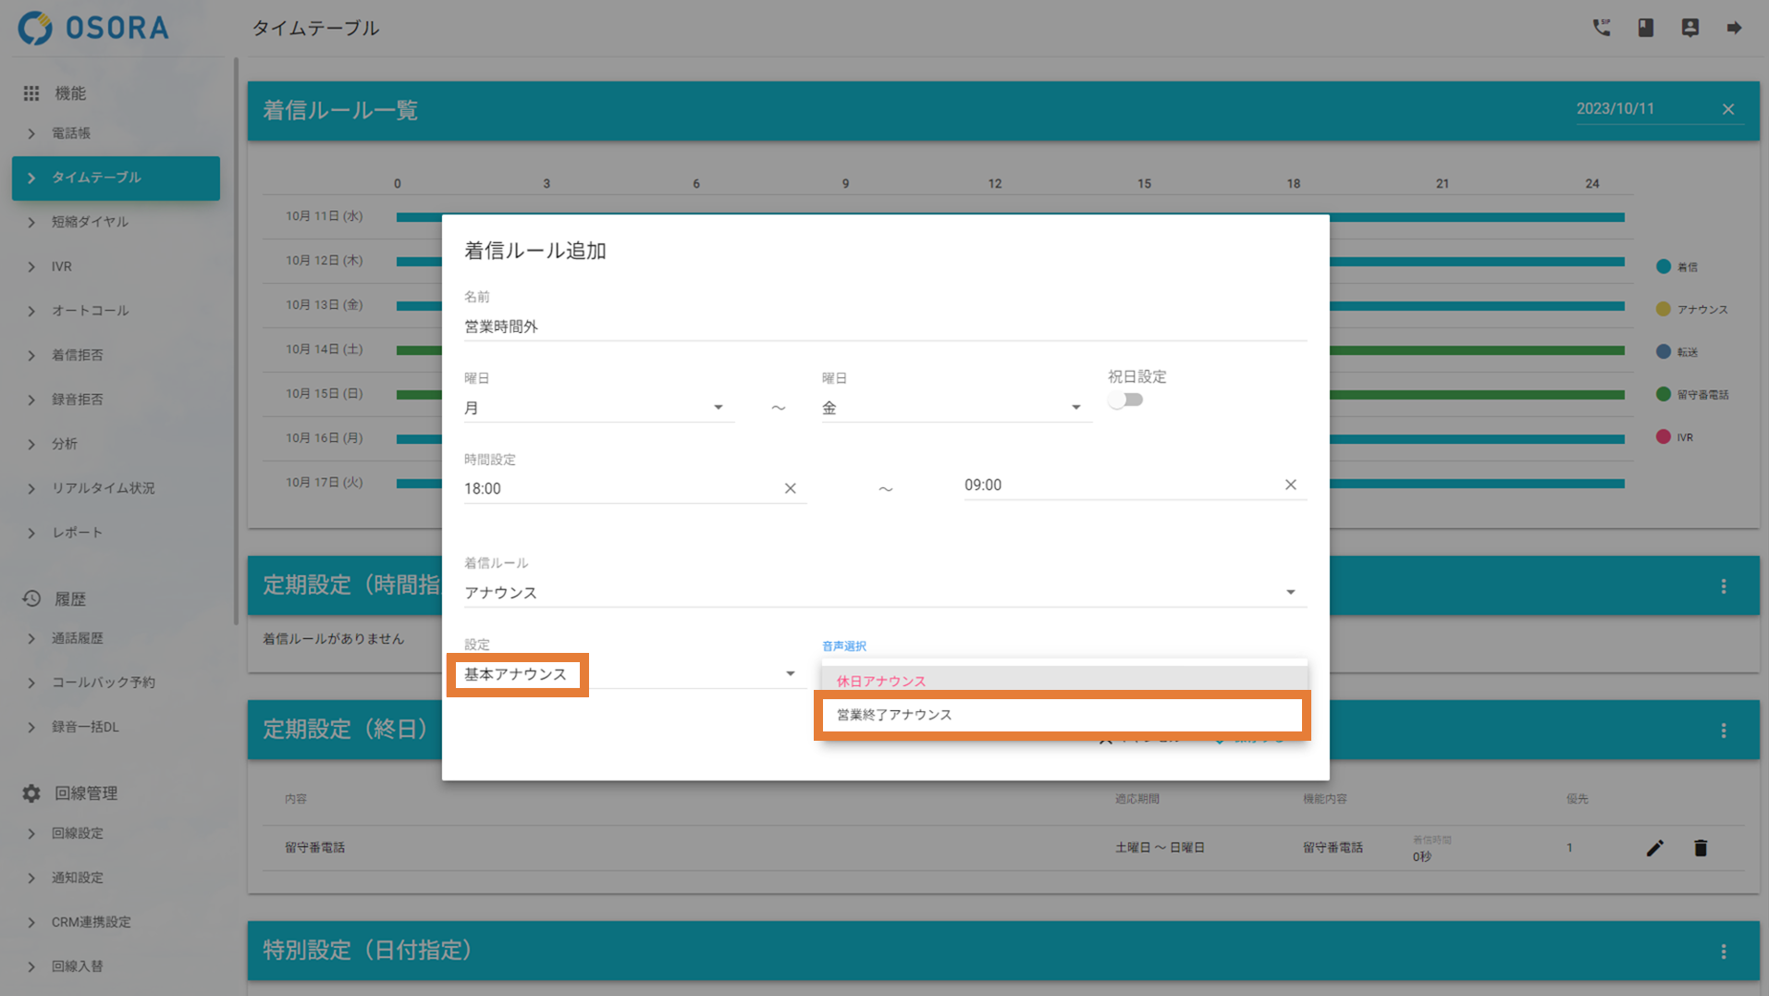Viewport: 1769px width, 996px height.
Task: Open the phonebook icon in top bar
Action: pyautogui.click(x=1646, y=28)
